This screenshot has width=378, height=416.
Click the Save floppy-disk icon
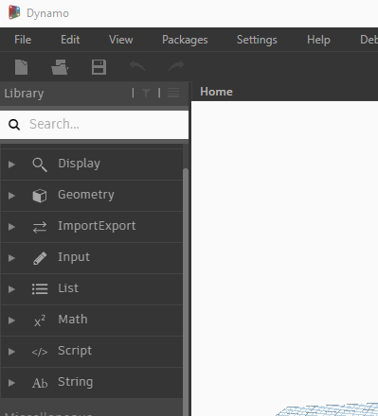(x=99, y=67)
